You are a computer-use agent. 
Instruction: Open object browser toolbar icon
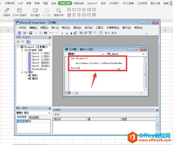(x=90, y=33)
